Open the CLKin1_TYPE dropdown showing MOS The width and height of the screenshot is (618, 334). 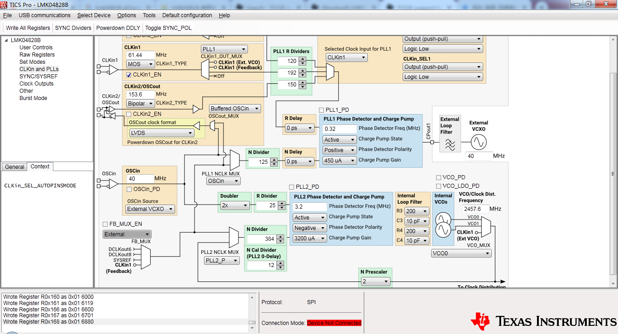coord(140,64)
